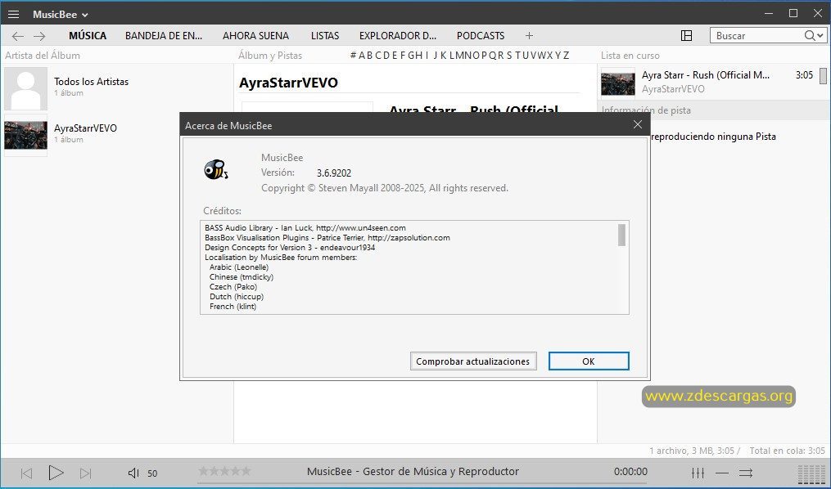Screen dimensions: 831x489
Task: Click the Lista en curso scrollbar
Action: 823,76
